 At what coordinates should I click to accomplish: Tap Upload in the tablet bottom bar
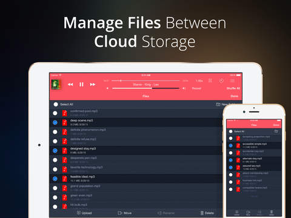tap(84, 213)
